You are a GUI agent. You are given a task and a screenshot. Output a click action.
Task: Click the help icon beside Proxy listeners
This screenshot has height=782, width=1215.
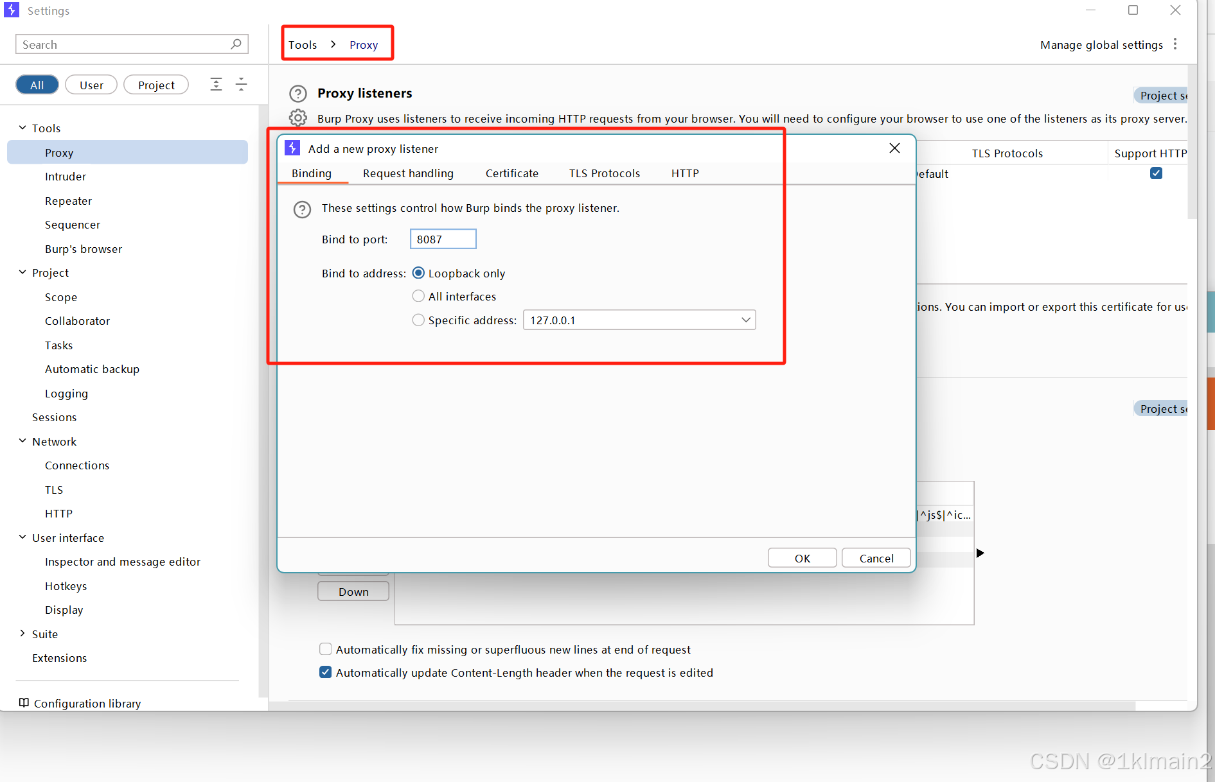(298, 93)
